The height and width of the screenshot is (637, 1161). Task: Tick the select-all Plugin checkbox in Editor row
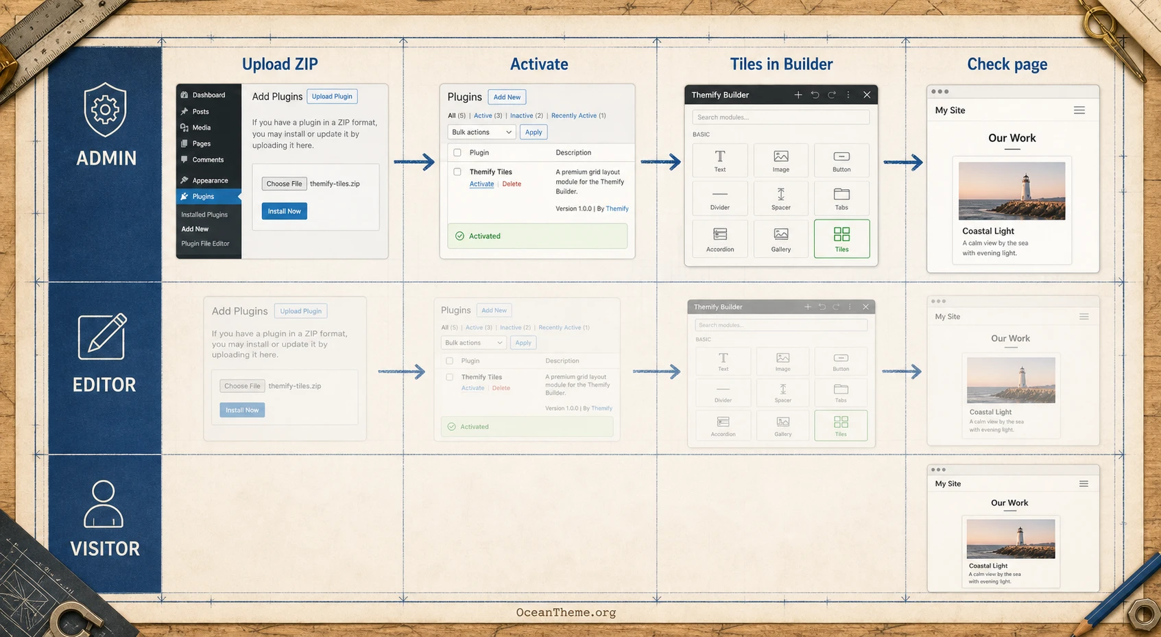(449, 361)
